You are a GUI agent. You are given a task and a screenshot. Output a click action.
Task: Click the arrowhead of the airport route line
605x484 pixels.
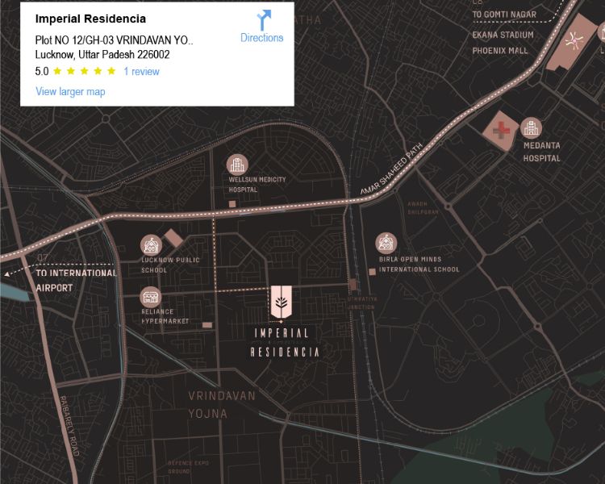tap(7, 273)
